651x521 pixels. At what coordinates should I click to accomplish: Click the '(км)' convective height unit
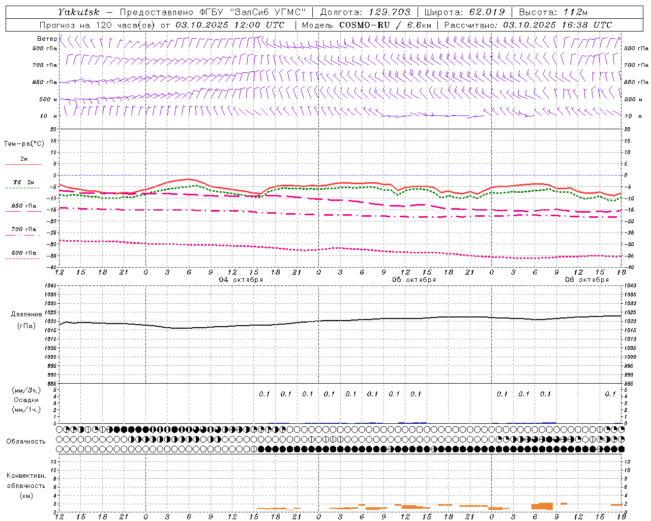click(x=26, y=496)
